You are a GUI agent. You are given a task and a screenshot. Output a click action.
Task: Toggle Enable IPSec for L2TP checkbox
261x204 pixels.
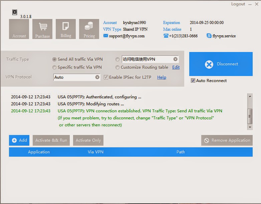[x=106, y=77]
